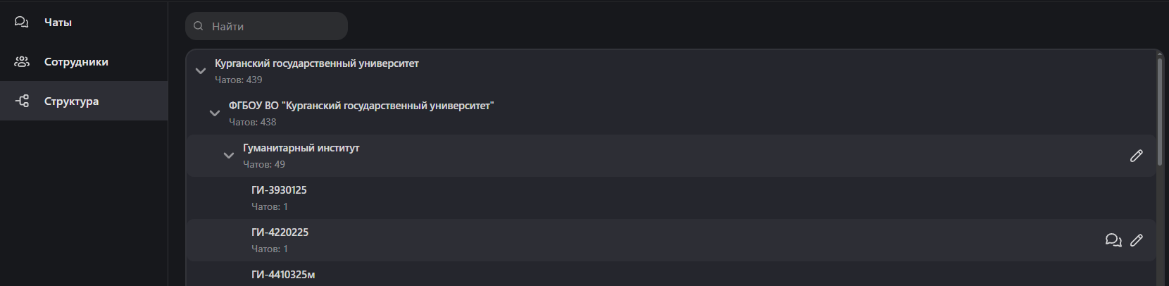This screenshot has height=286, width=1169.
Task: Click the Сотрудники people icon
Action: tap(22, 62)
